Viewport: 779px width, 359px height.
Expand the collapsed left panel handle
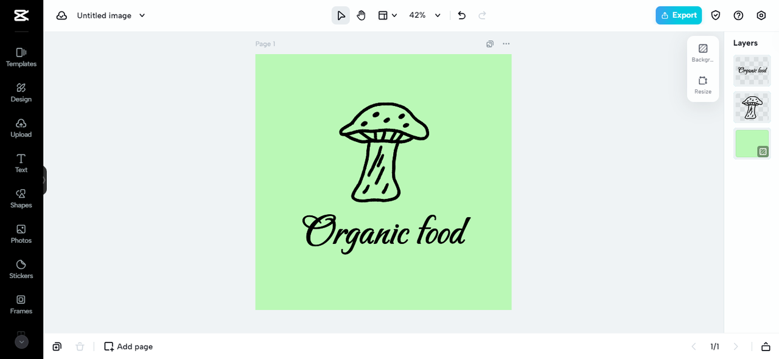(x=44, y=180)
